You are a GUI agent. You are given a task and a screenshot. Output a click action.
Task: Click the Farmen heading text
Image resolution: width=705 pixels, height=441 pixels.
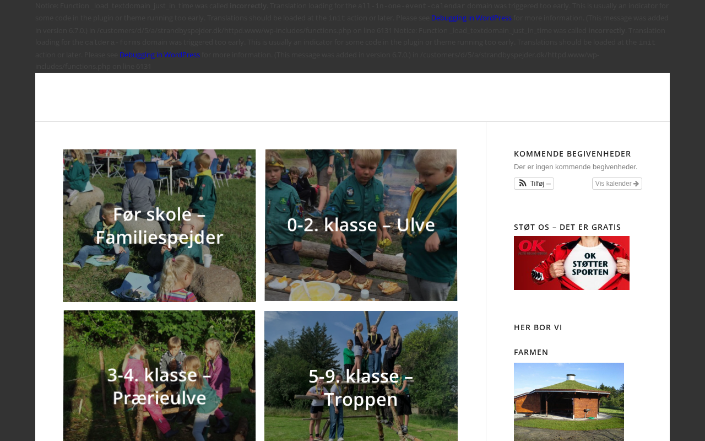coord(531,352)
